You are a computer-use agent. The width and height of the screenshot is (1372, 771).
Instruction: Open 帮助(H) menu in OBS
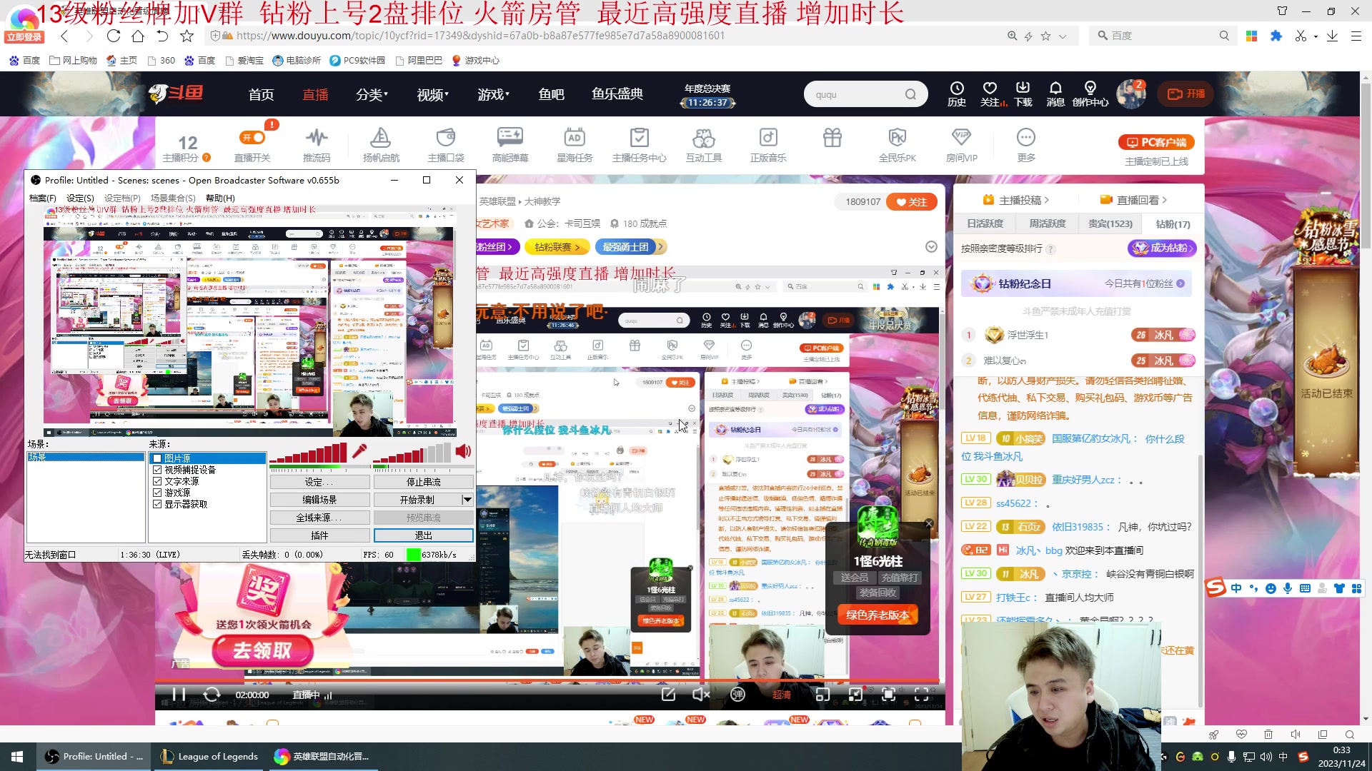220,198
